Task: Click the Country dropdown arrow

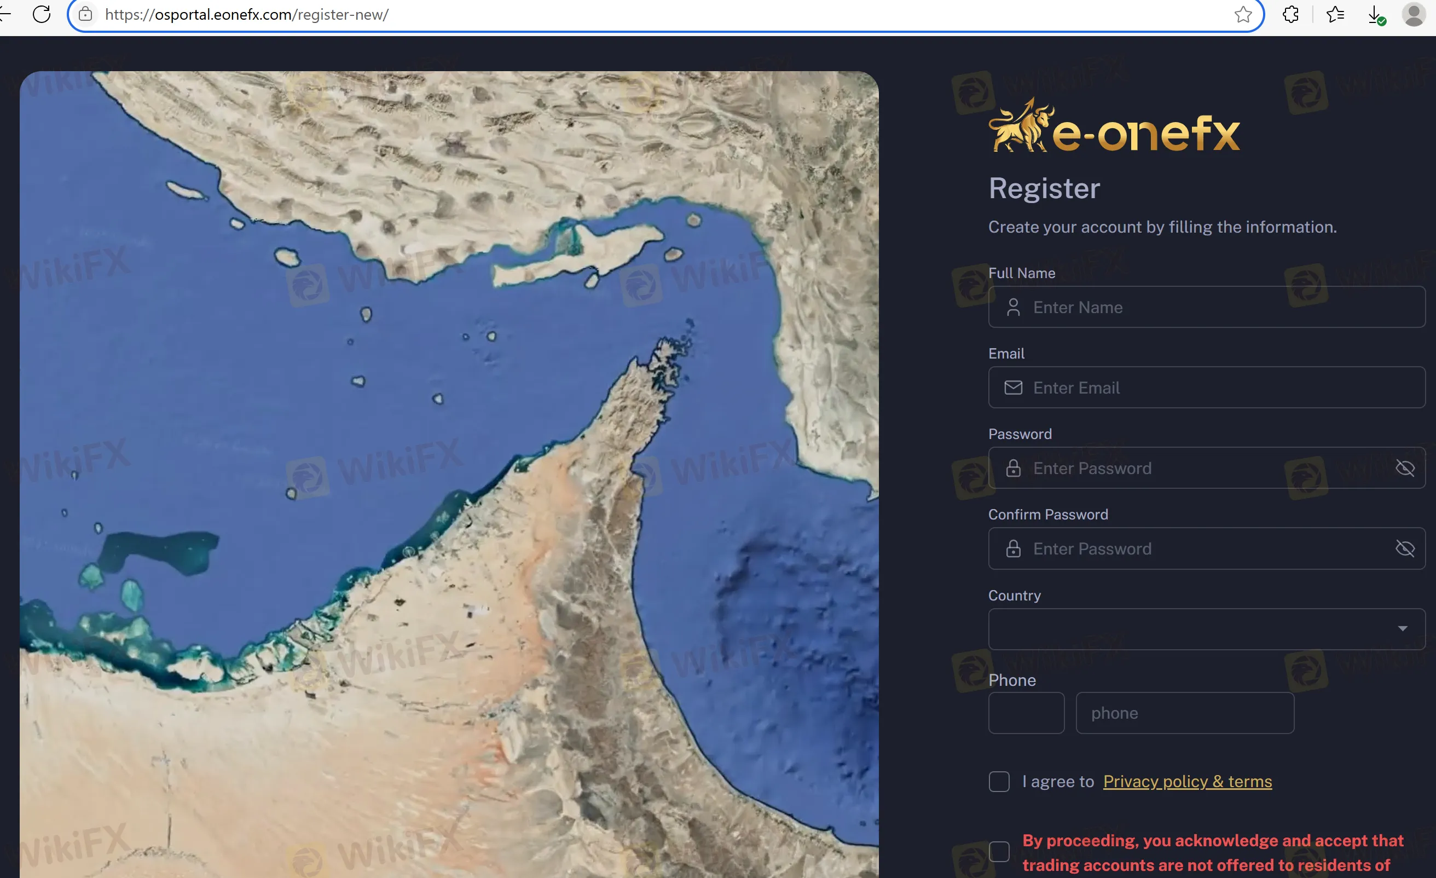Action: click(x=1403, y=628)
